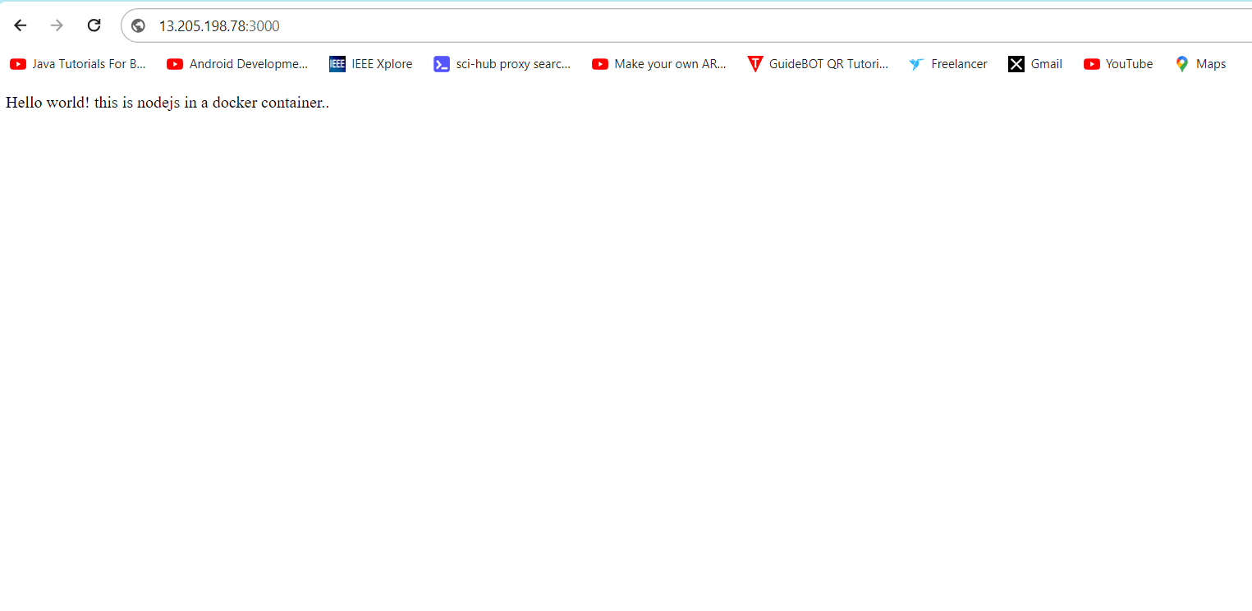Image resolution: width=1252 pixels, height=611 pixels.
Task: Go back to the previous page
Action: point(21,25)
